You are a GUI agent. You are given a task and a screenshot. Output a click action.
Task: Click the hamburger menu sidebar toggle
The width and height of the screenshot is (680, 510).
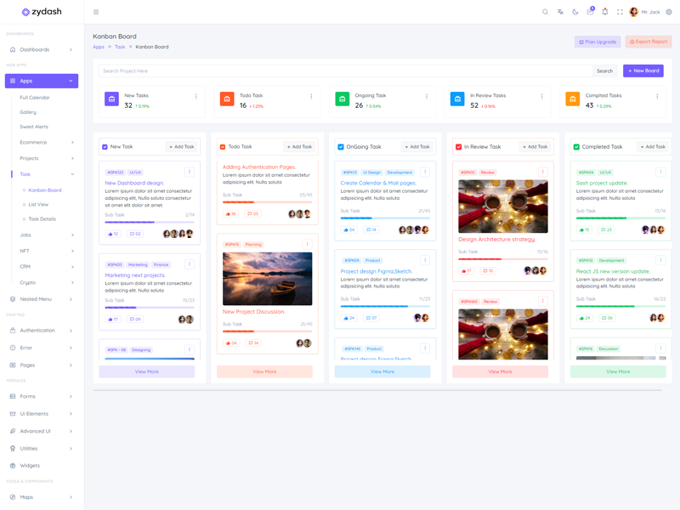click(96, 12)
